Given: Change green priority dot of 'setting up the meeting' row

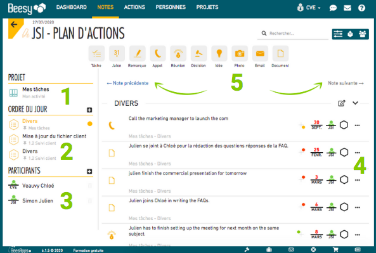Looking at the screenshot, I should 299,232.
